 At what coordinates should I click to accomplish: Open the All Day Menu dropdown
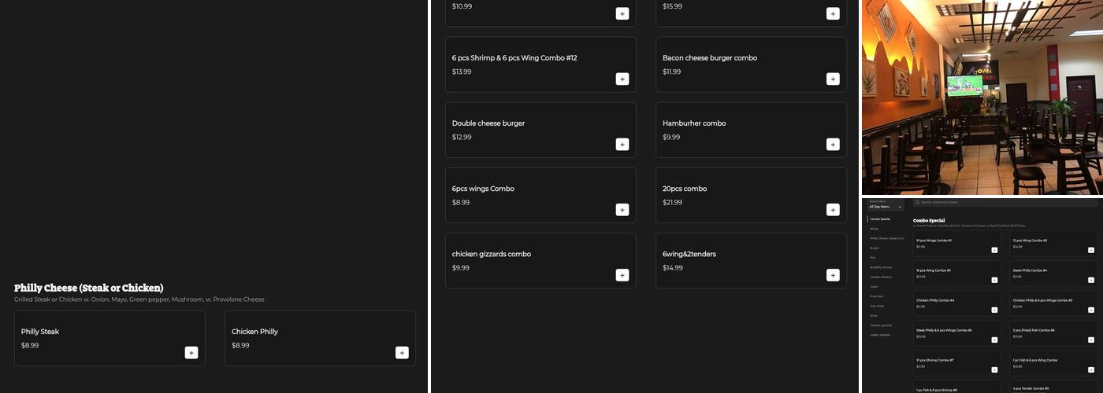[x=886, y=207]
